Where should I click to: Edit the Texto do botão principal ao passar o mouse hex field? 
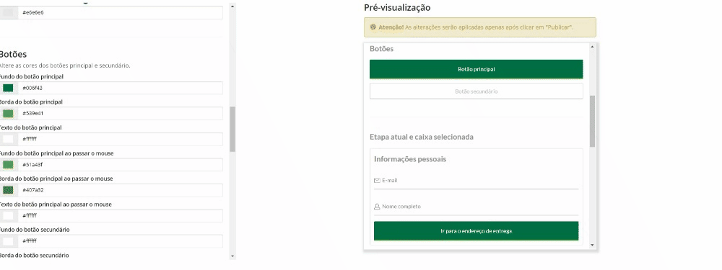(x=121, y=216)
